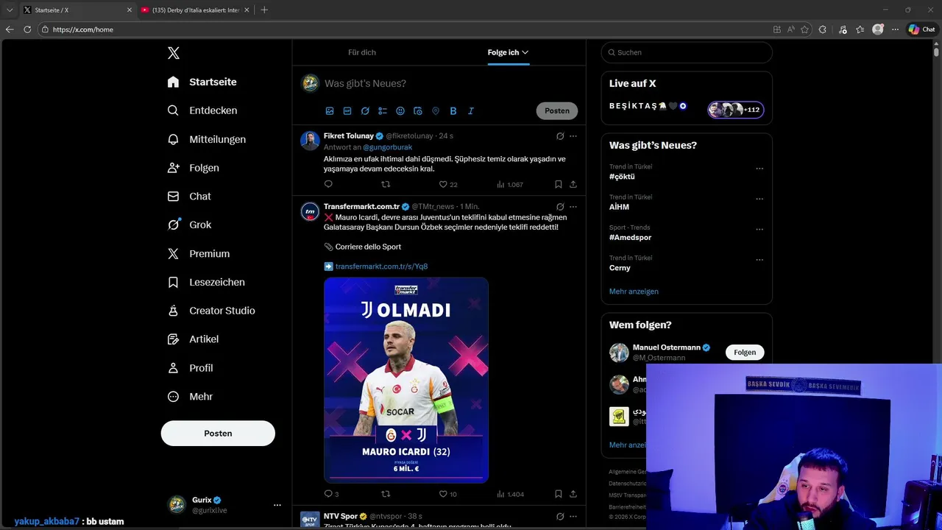Open Startseite in the sidebar
This screenshot has width=942, height=530.
(202, 82)
